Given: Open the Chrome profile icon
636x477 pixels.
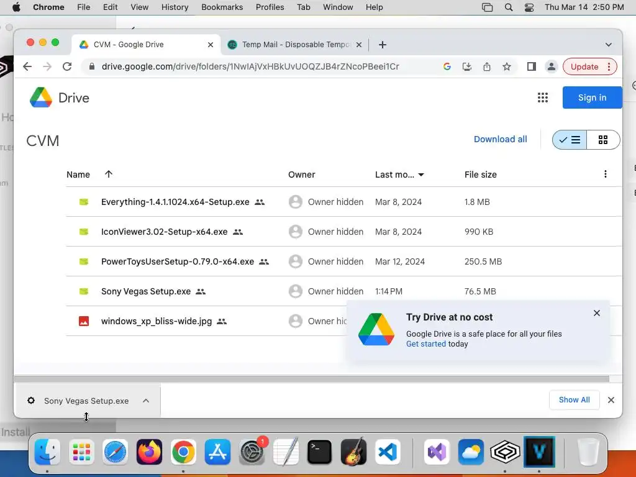Looking at the screenshot, I should [552, 66].
